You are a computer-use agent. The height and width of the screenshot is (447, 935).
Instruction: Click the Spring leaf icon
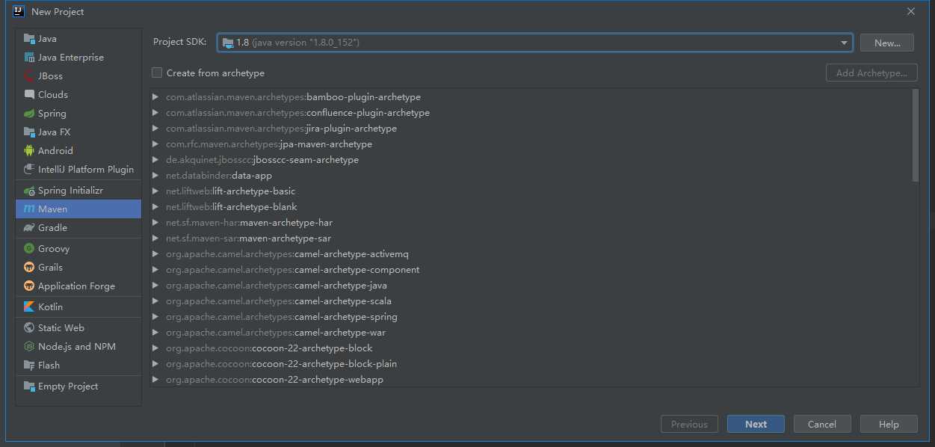point(29,114)
